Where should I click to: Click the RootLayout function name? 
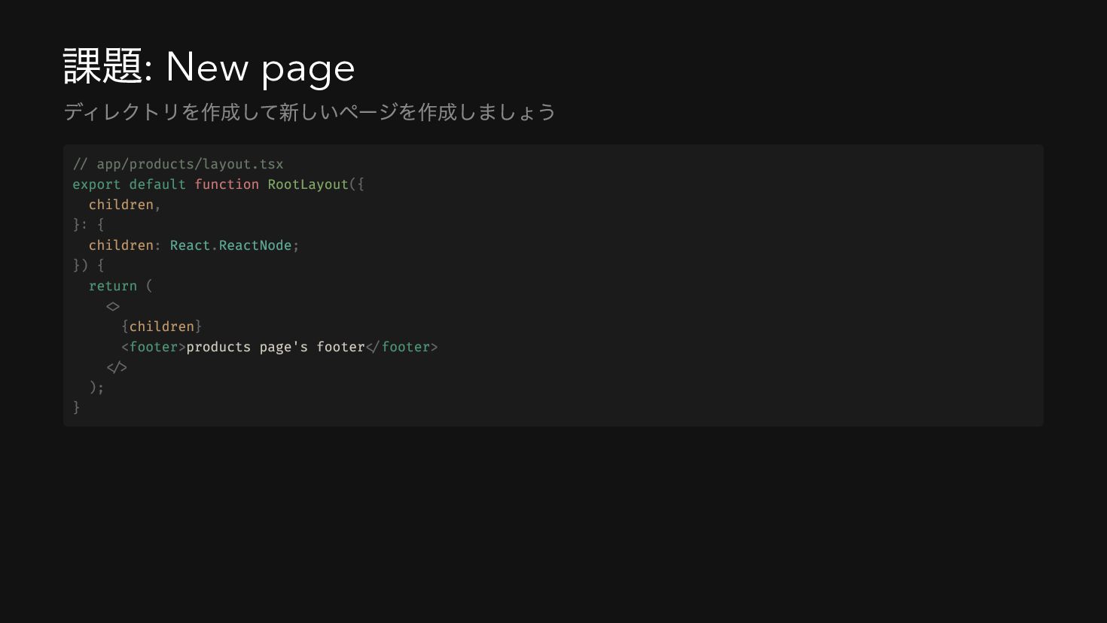point(308,184)
